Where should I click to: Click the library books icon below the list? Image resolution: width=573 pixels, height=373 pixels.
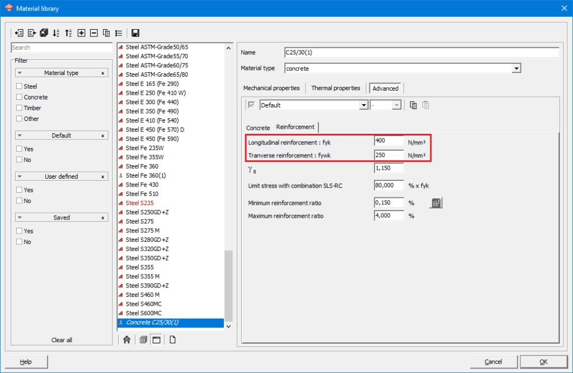pyautogui.click(x=143, y=340)
